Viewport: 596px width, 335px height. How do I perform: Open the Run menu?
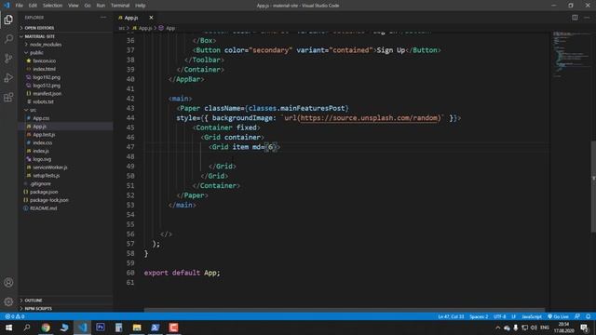click(x=101, y=6)
